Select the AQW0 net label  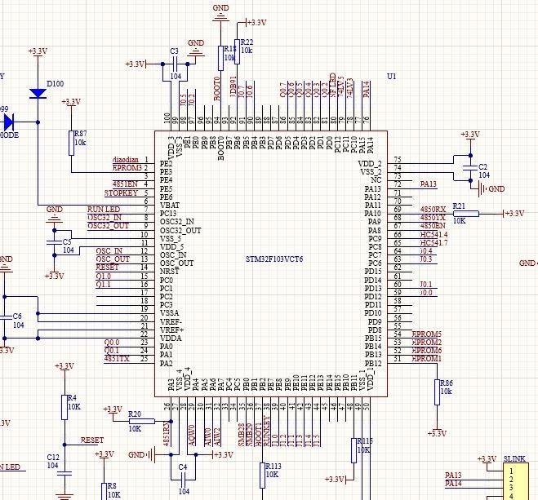(x=192, y=436)
